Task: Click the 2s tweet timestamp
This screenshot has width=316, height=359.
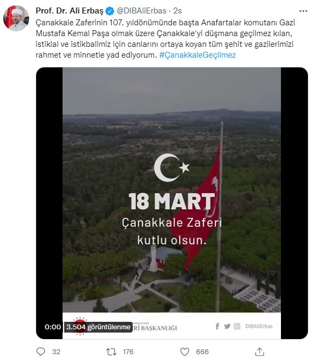Action: point(177,11)
